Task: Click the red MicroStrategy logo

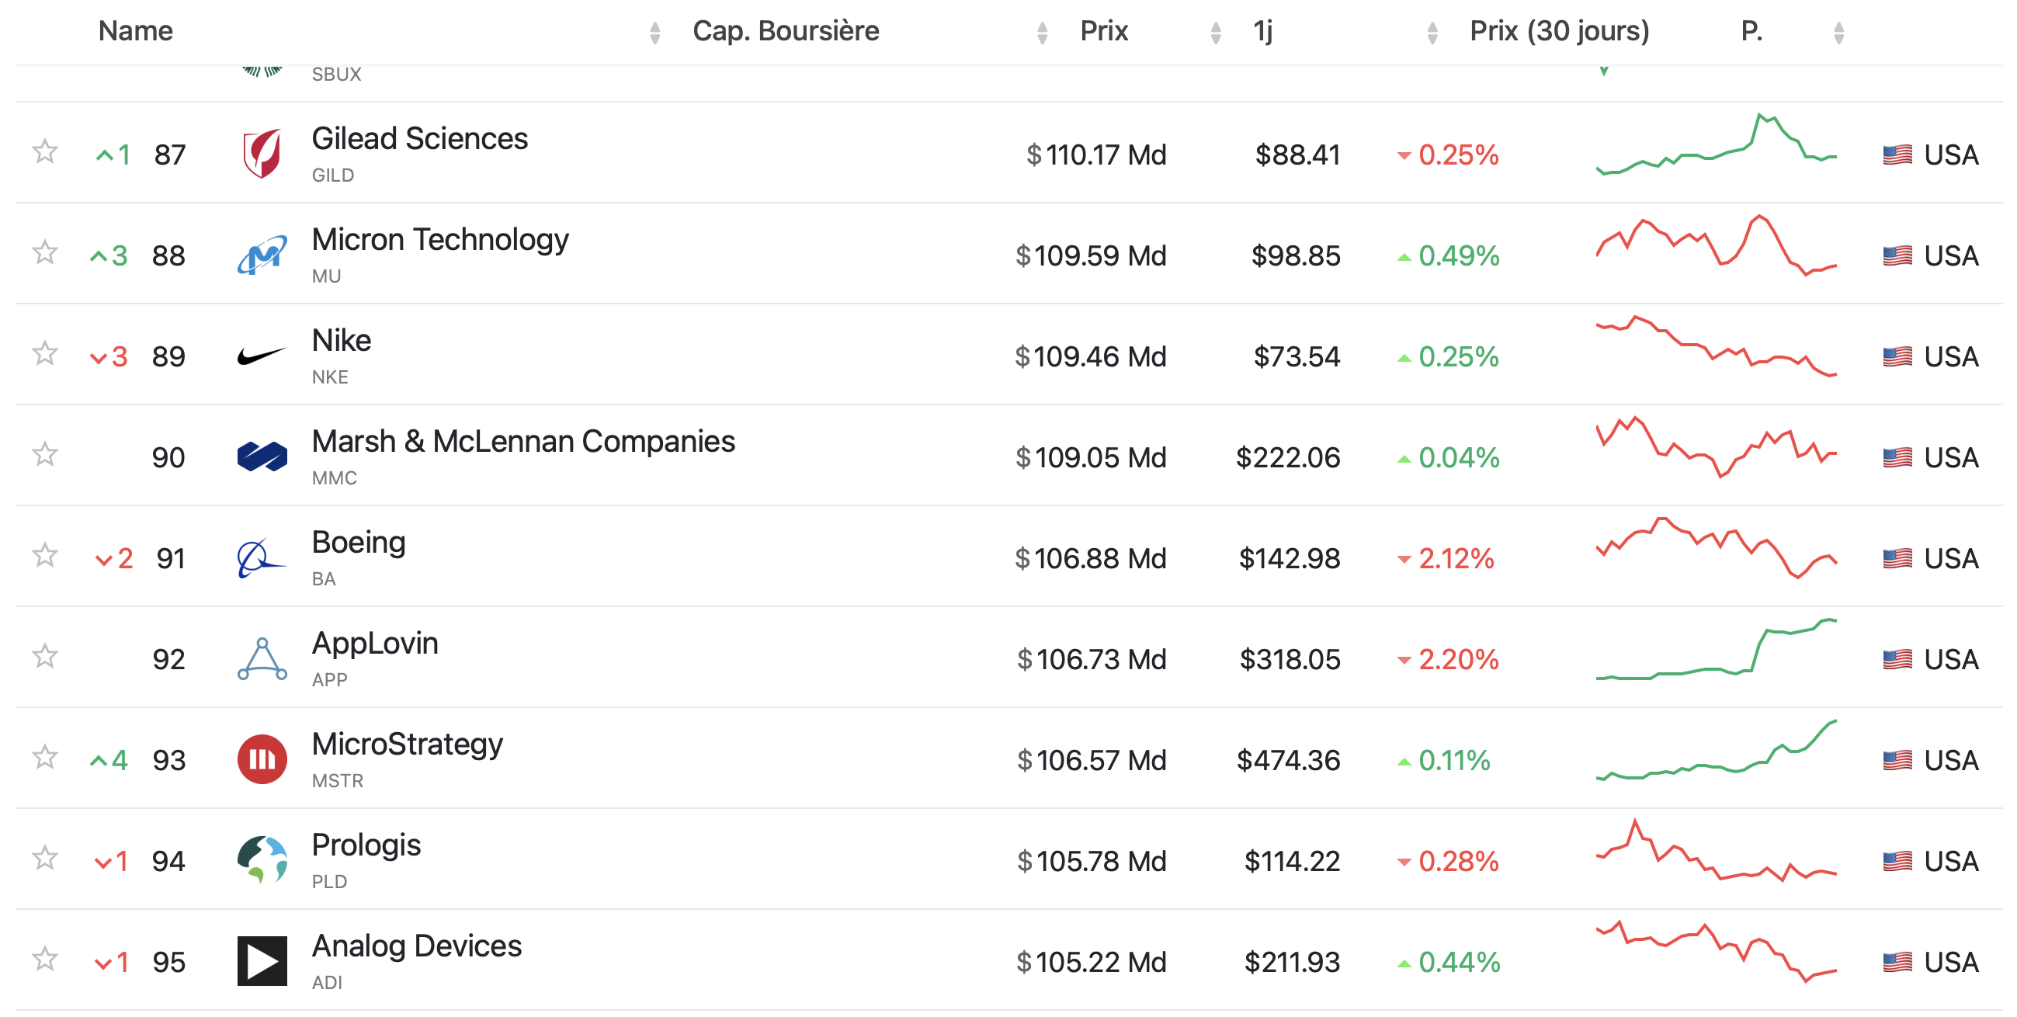Action: pos(262,759)
